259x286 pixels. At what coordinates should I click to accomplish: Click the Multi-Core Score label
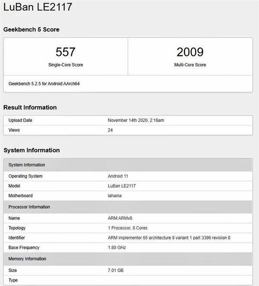coord(190,65)
